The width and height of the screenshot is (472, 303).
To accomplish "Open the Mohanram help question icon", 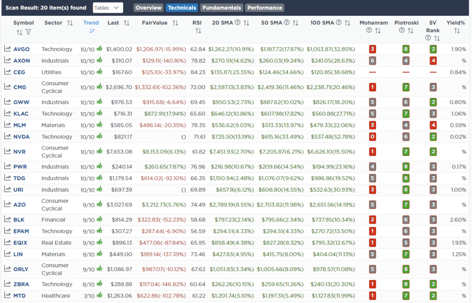I will point(369,30).
